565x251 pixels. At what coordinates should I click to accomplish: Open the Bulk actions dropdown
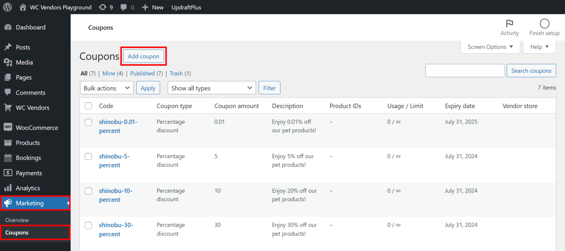point(106,88)
